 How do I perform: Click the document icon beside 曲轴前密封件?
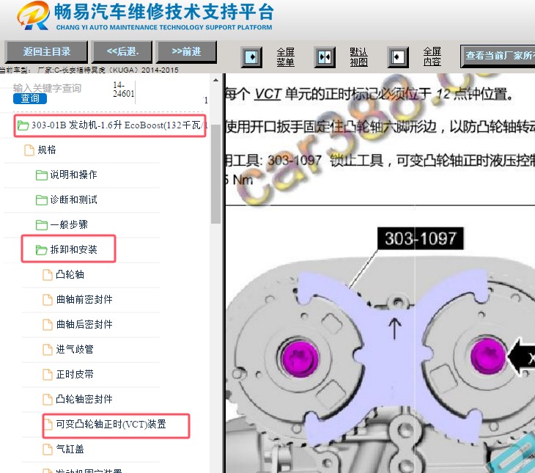click(x=48, y=300)
